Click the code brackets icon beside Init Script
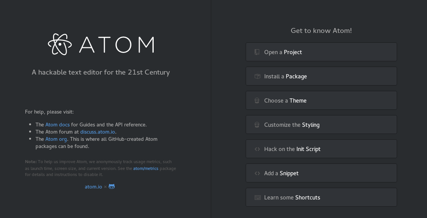 pos(257,149)
